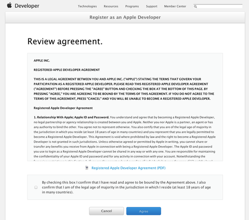
Task: Click inside the agreement text box
Action: tap(125, 107)
